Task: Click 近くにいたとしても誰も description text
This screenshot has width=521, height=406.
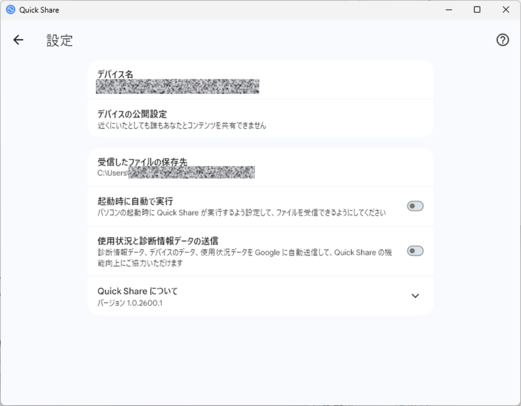Action: (182, 126)
